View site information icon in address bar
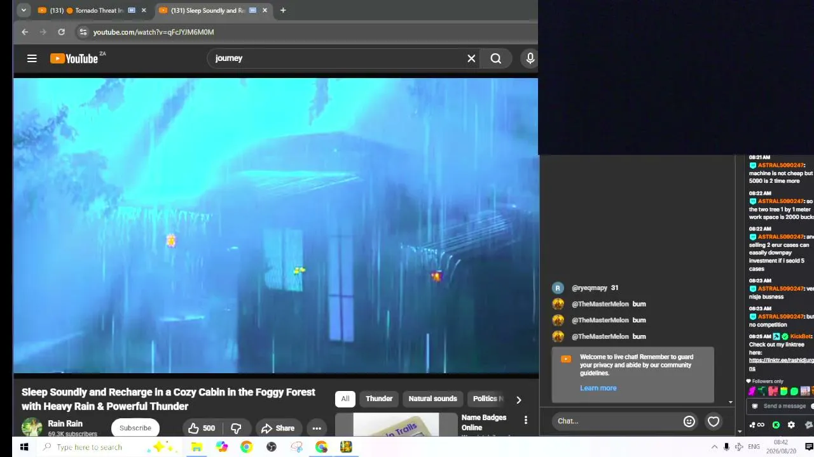The height and width of the screenshot is (457, 814). tap(83, 32)
